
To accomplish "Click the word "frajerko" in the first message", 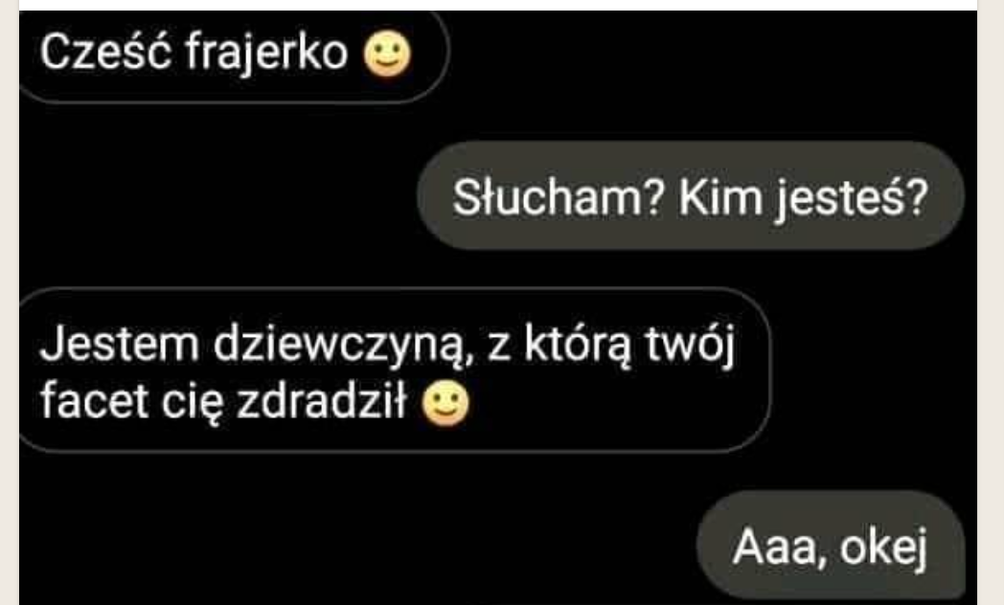I will coord(267,54).
